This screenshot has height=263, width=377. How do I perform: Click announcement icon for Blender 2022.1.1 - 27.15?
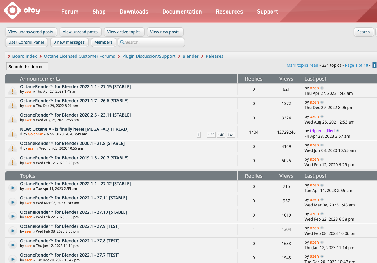[x=12, y=91]
